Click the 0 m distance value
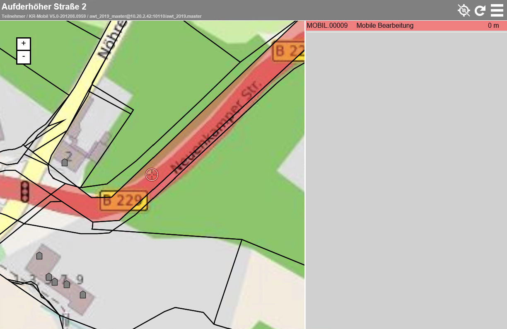This screenshot has height=329, width=507. tap(493, 26)
